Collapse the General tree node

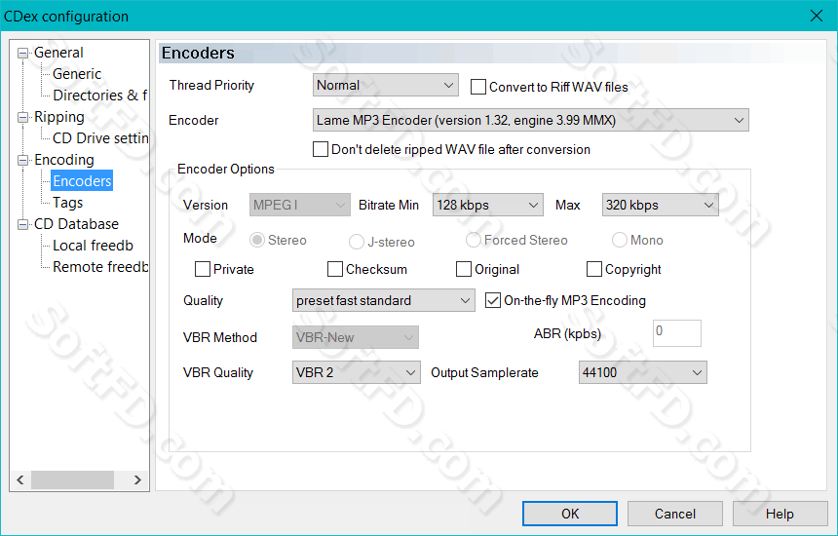point(22,53)
